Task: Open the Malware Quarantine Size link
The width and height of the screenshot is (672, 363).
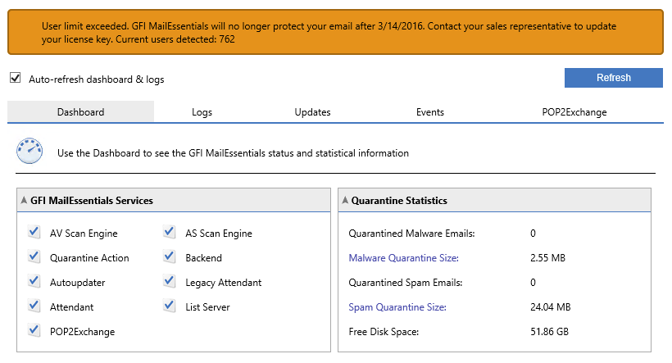Action: click(x=403, y=258)
